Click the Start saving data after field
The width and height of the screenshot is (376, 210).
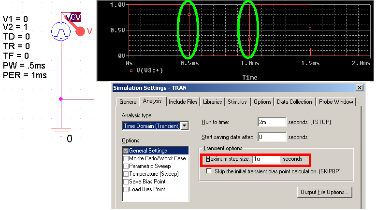tap(272, 137)
